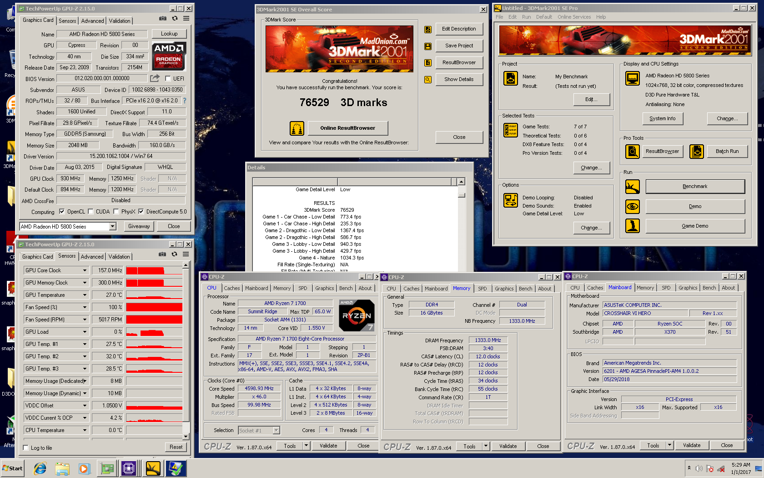Expand the GPU Temperature sensor dropdown
Viewport: 764px width, 478px height.
tap(85, 295)
